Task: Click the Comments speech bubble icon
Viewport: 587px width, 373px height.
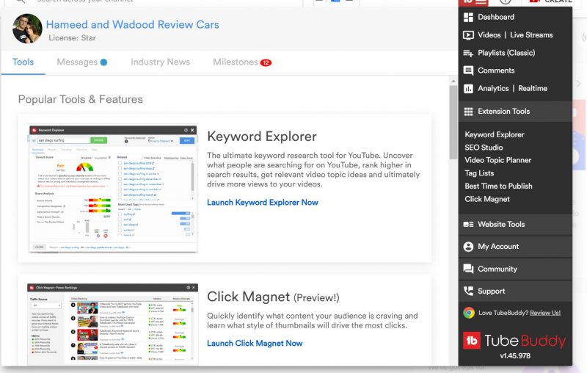Action: coord(468,70)
